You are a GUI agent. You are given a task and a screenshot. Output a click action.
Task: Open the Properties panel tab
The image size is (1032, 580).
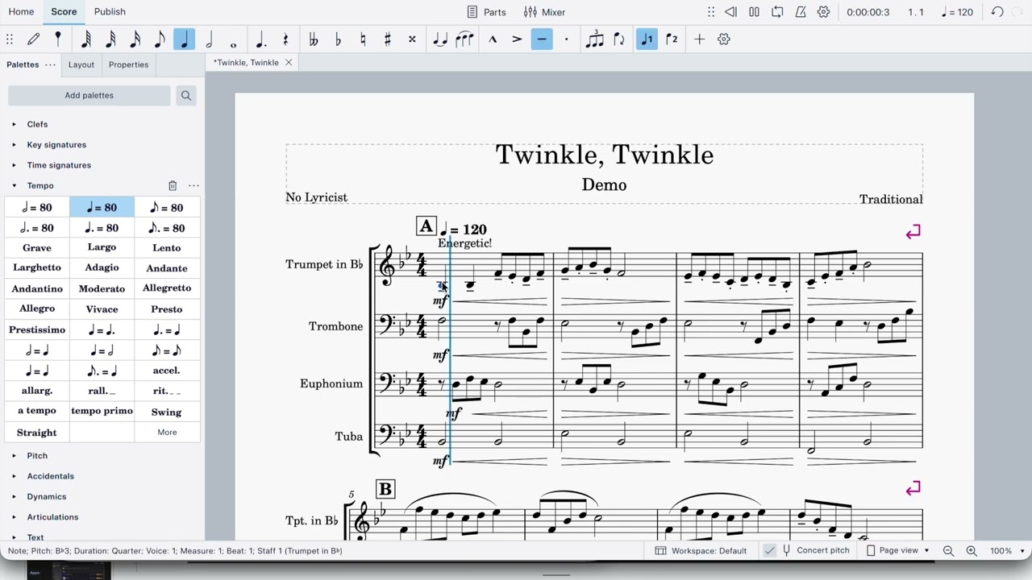pyautogui.click(x=128, y=64)
